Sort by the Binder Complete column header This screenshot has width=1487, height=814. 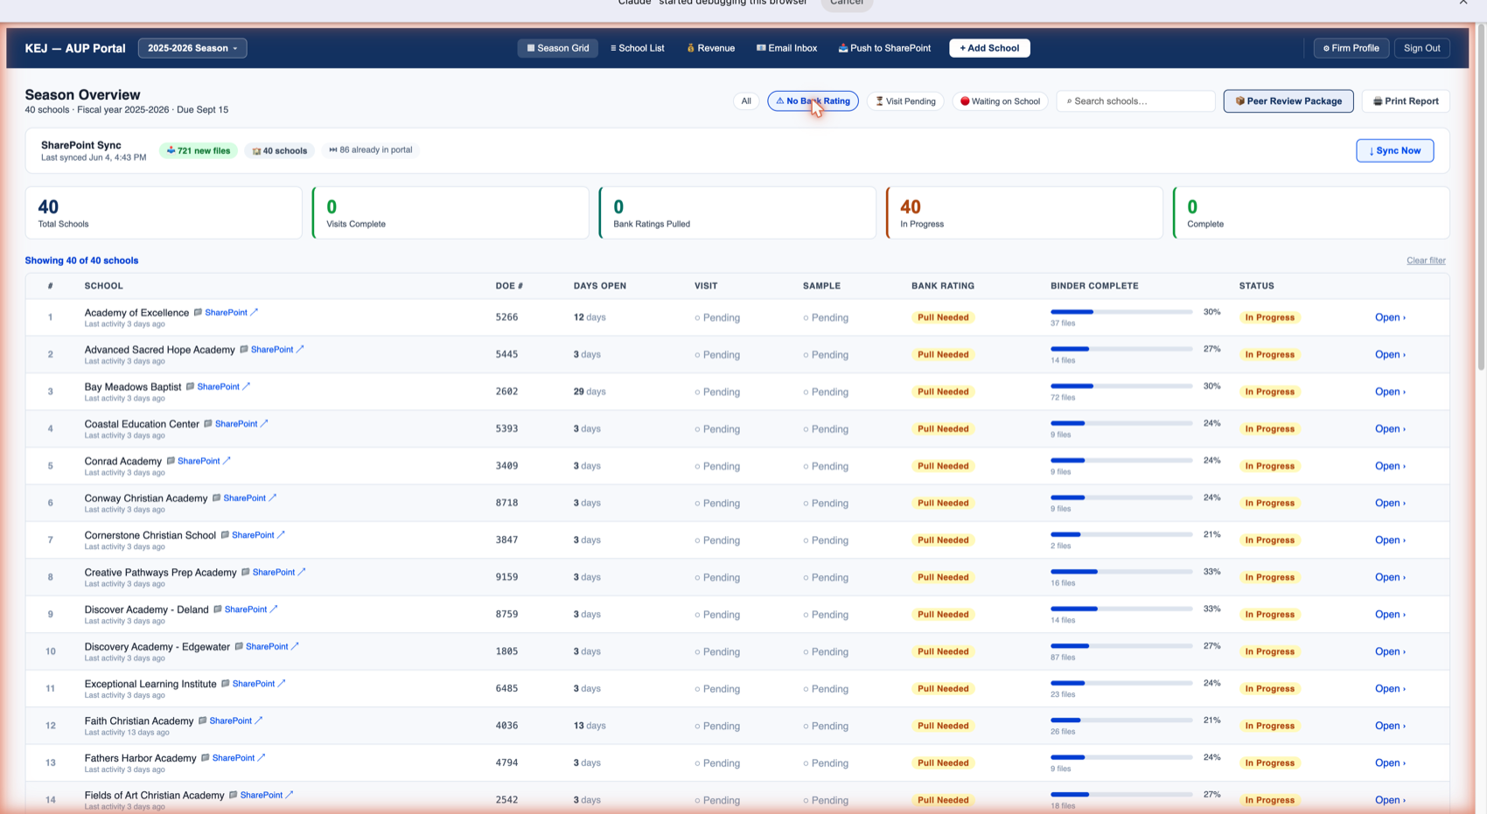point(1094,286)
